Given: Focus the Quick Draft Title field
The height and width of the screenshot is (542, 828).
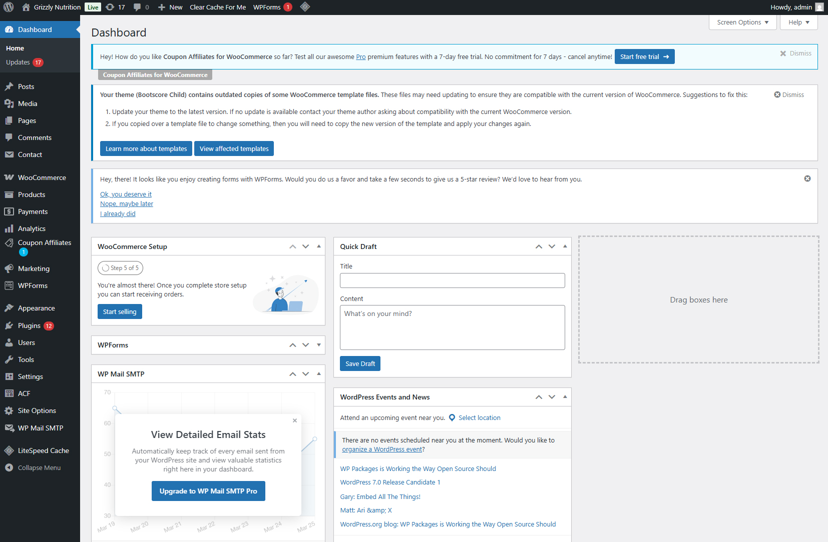Looking at the screenshot, I should tap(452, 280).
